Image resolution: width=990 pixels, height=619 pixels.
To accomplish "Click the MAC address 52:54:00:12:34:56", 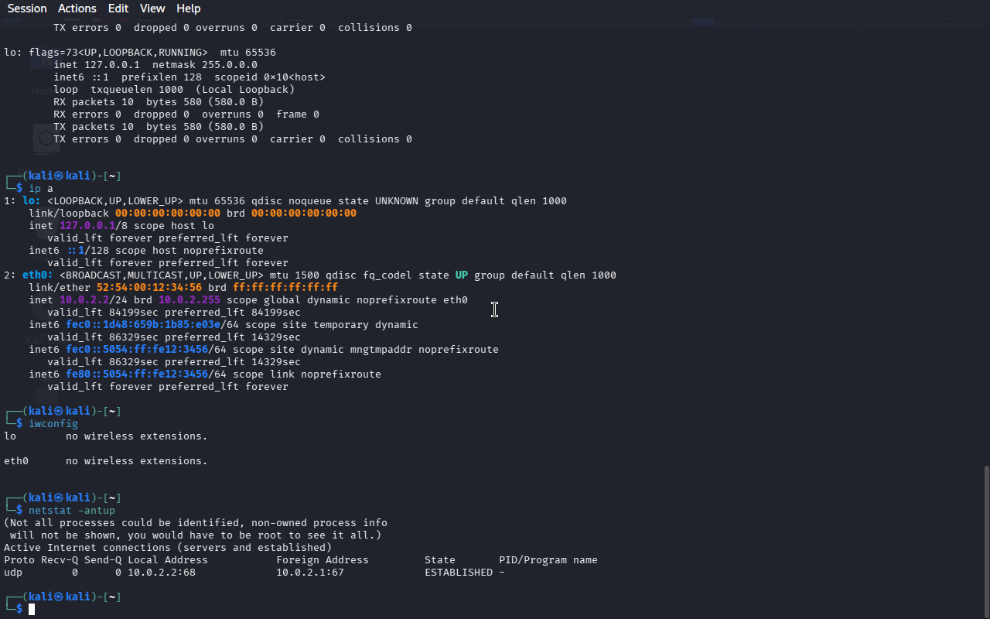I will point(149,288).
